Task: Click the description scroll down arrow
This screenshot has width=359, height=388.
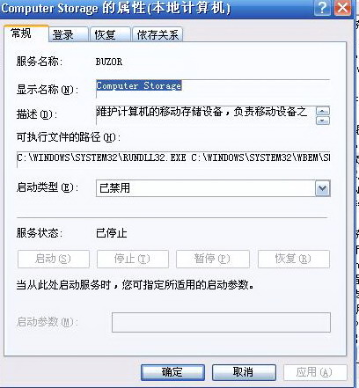Action: coord(323,121)
